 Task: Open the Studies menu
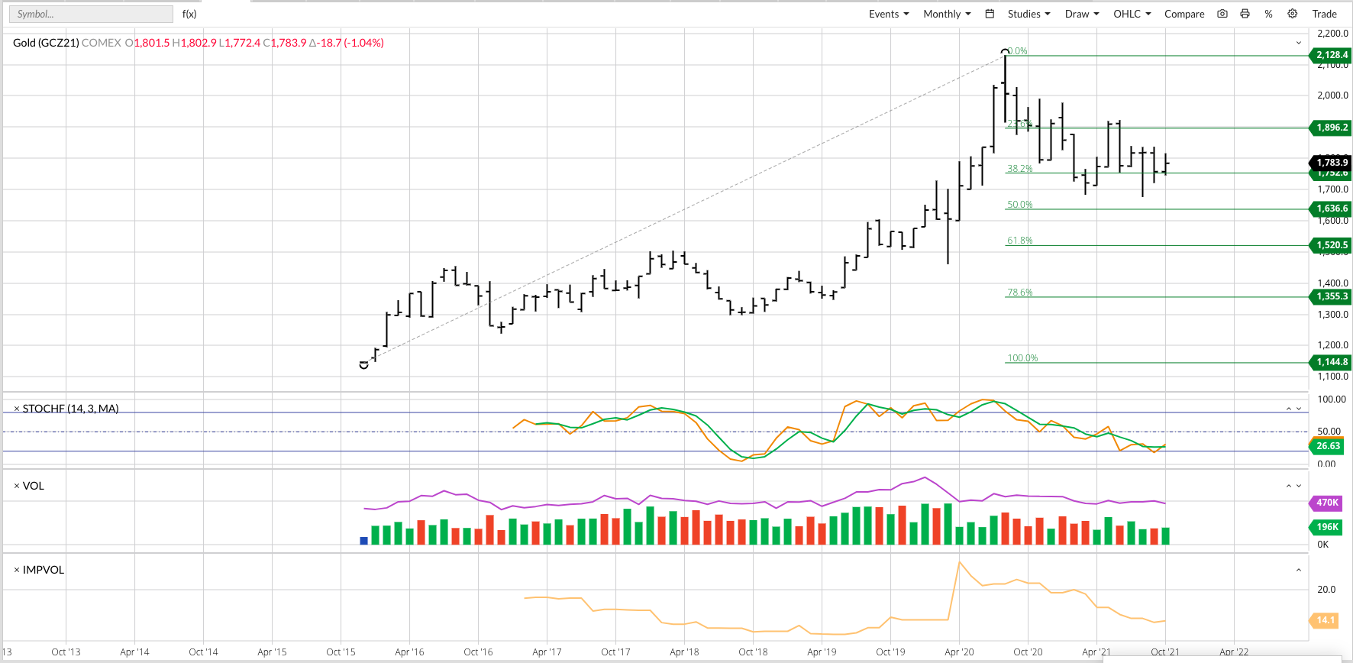(1028, 14)
